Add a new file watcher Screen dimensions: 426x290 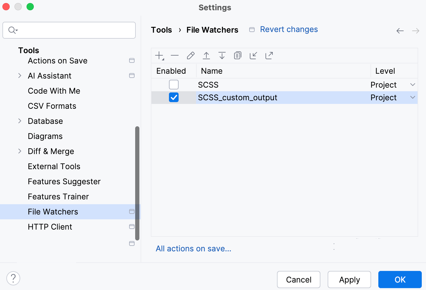pos(159,55)
